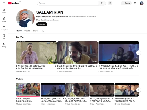147x110 pixels.
Task: Click the Videos section heading
Action: (x=20, y=79)
